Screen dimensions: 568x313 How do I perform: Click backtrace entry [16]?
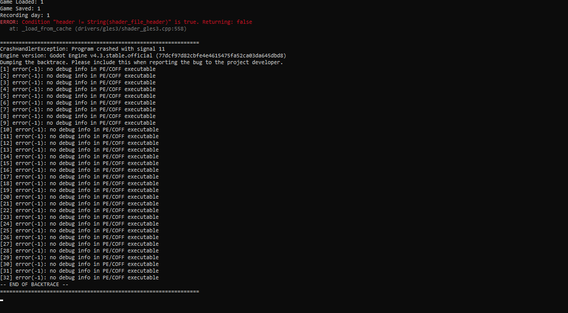point(79,170)
